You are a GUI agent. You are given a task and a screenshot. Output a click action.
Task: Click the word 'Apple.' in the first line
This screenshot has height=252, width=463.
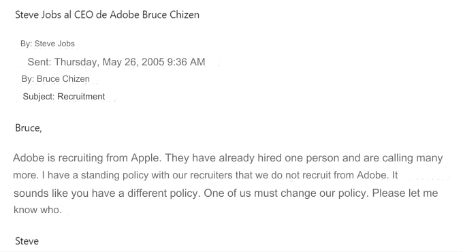tap(146, 158)
